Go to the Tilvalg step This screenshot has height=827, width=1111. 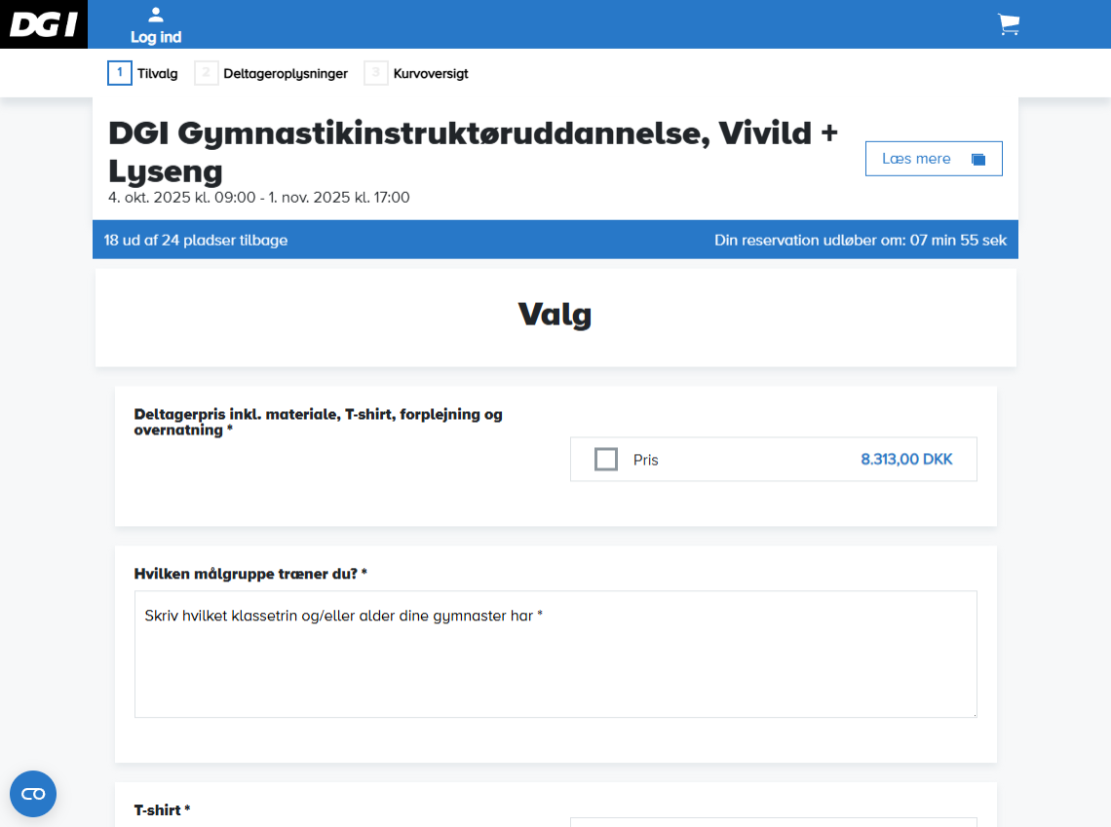click(x=157, y=73)
